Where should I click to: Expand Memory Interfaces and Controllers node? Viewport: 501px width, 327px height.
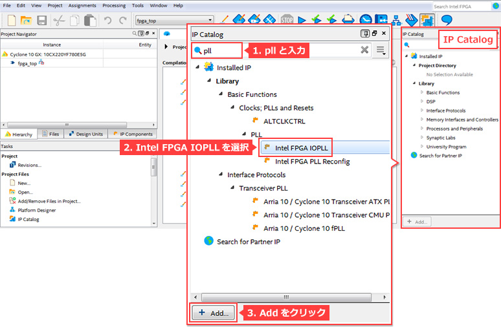pos(422,120)
